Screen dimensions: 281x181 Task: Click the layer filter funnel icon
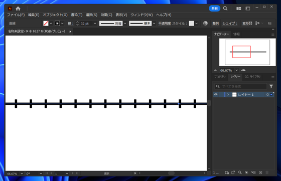271,86
